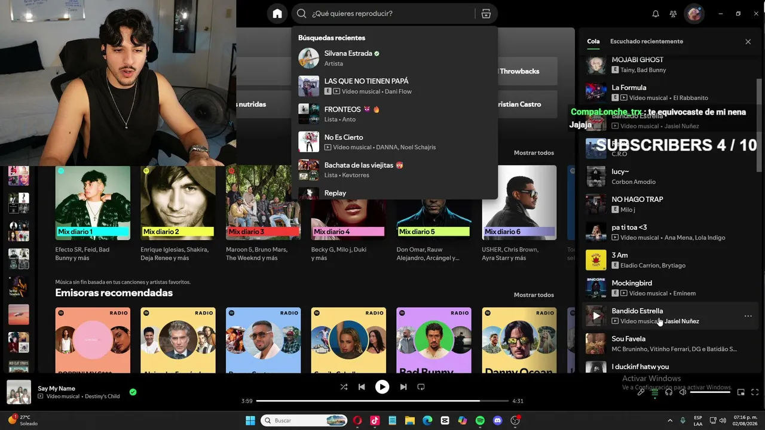Select the FRONTEOS playlist from recent searches
765x430 pixels.
point(394,114)
